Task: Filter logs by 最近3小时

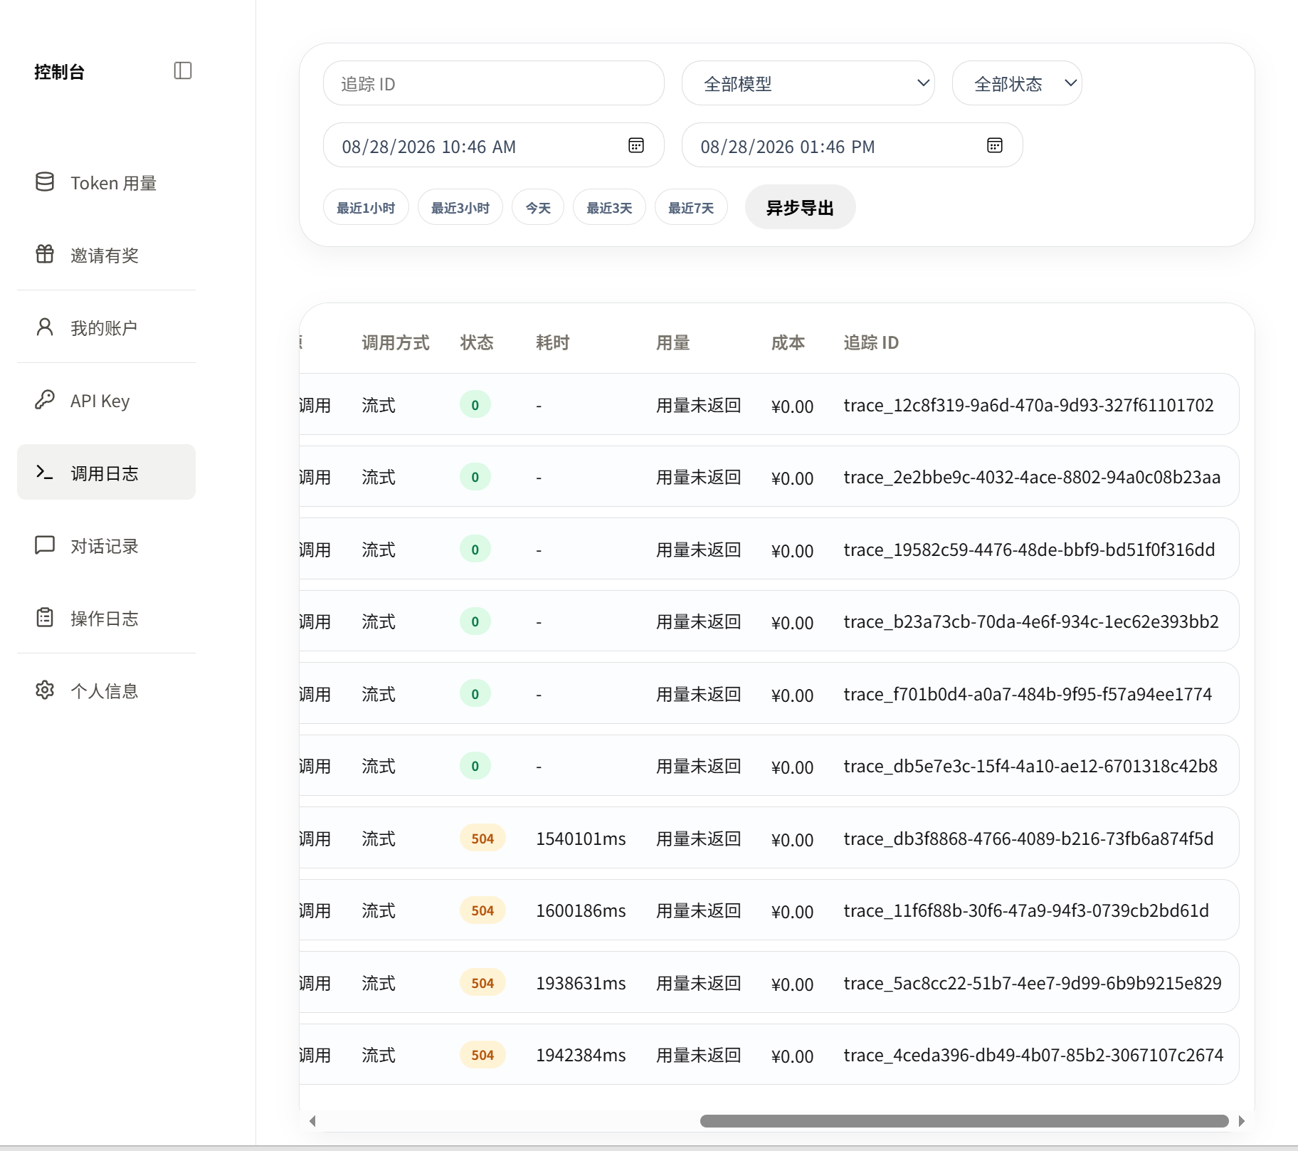Action: point(460,207)
